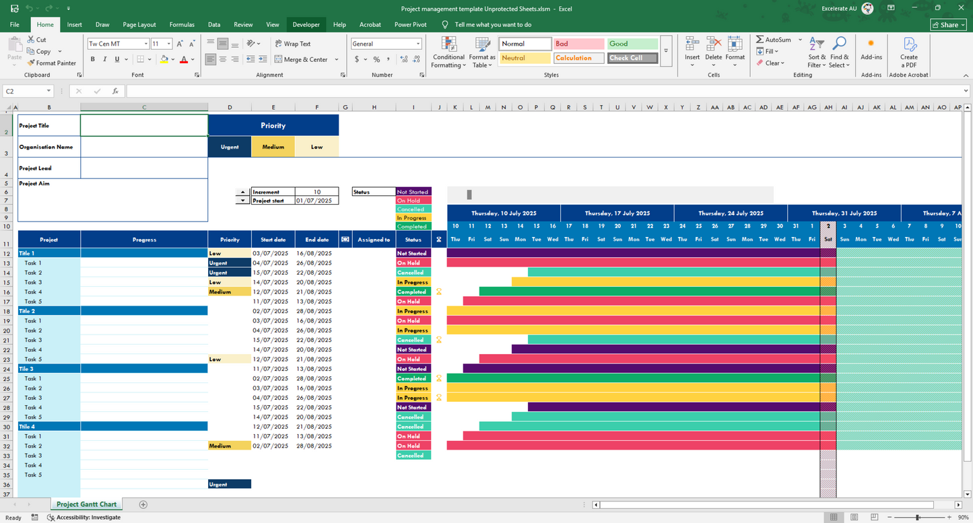Click Accessibility: Investigate in status bar

tap(83, 518)
